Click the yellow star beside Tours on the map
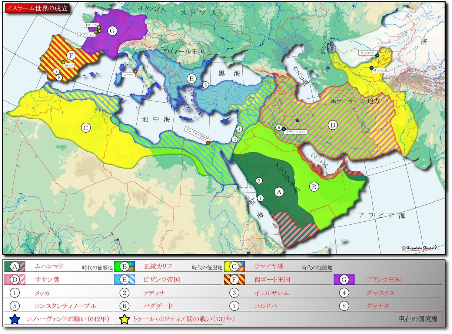The width and height of the screenshot is (452, 334). (99, 31)
